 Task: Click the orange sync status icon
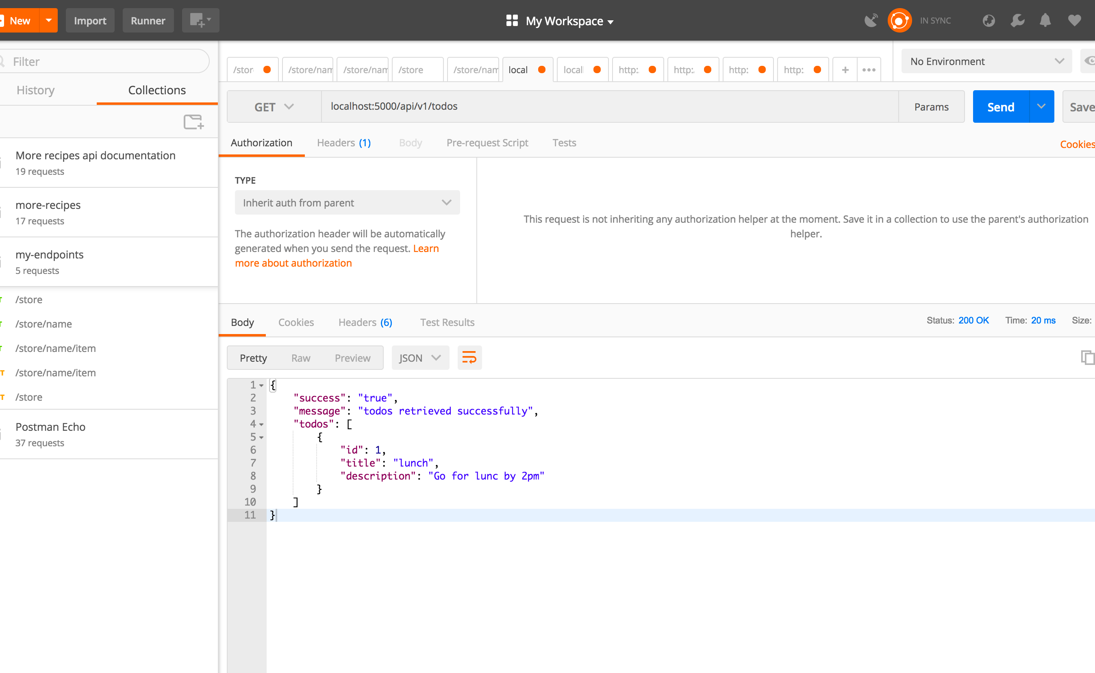(899, 20)
